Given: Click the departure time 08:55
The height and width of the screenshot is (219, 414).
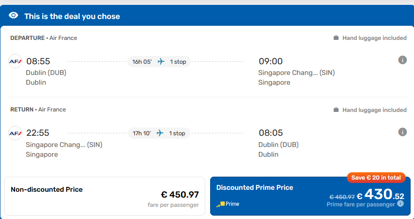Looking at the screenshot, I should coord(38,61).
